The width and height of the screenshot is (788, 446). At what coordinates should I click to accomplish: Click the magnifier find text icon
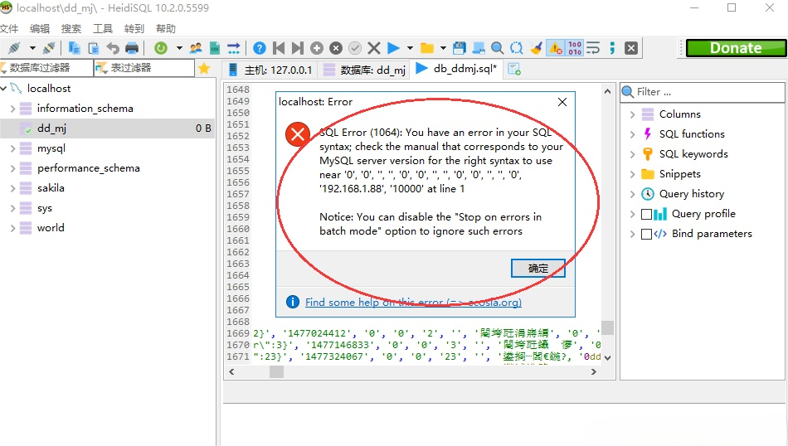pos(498,48)
